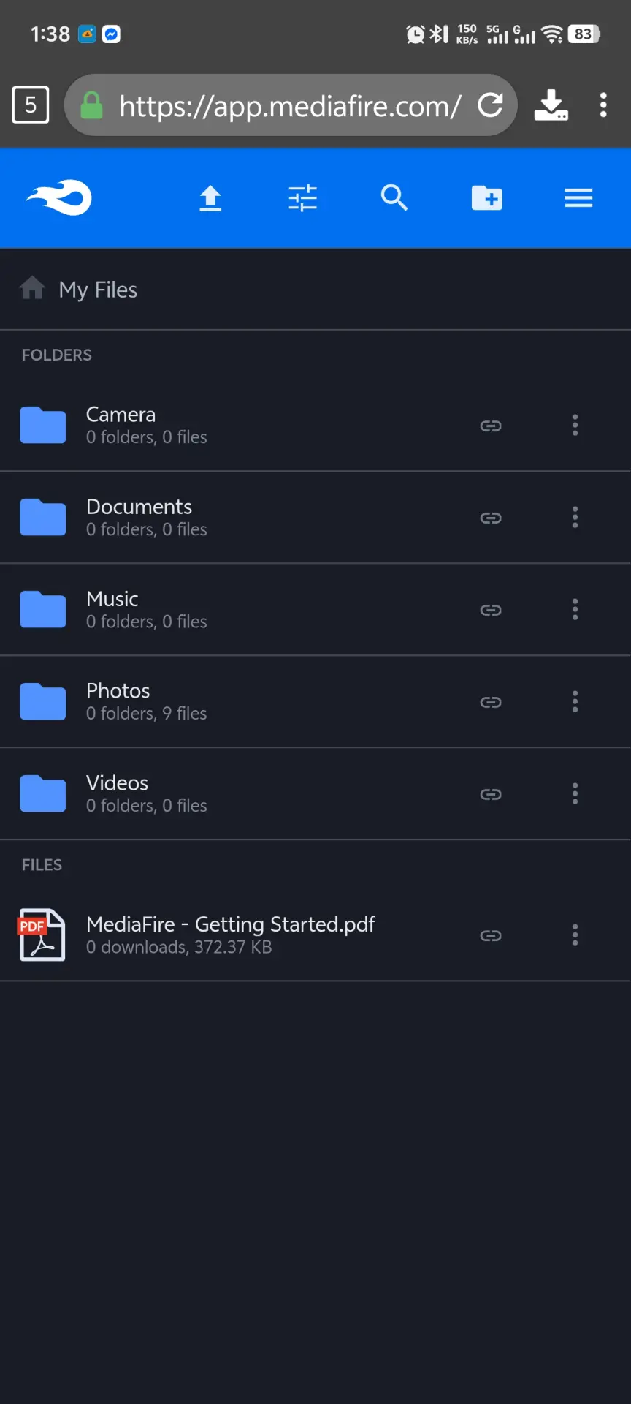Open browser downloads icon
Screen dimensions: 631x1404
pos(551,105)
